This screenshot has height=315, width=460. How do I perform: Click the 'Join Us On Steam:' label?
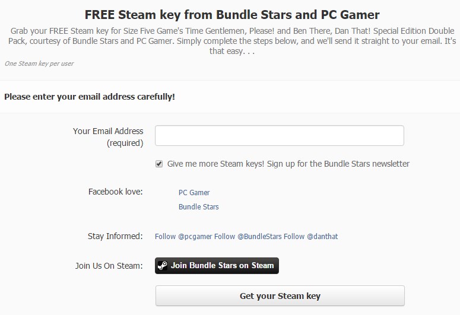click(x=109, y=266)
